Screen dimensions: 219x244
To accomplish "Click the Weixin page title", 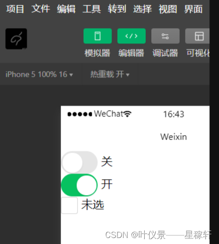I will point(173,137).
